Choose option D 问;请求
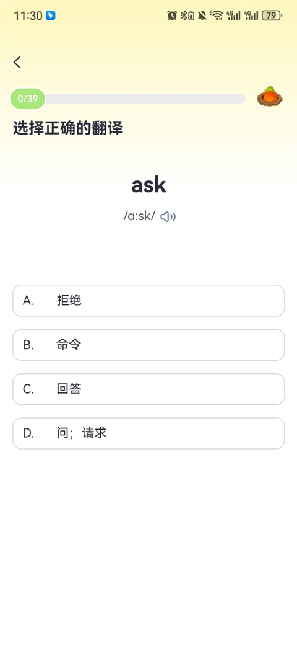 pyautogui.click(x=148, y=433)
